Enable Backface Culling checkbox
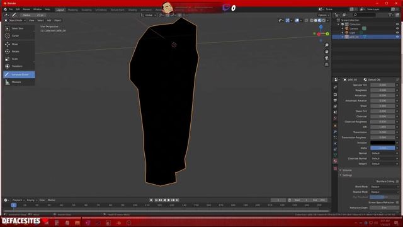 (397, 182)
